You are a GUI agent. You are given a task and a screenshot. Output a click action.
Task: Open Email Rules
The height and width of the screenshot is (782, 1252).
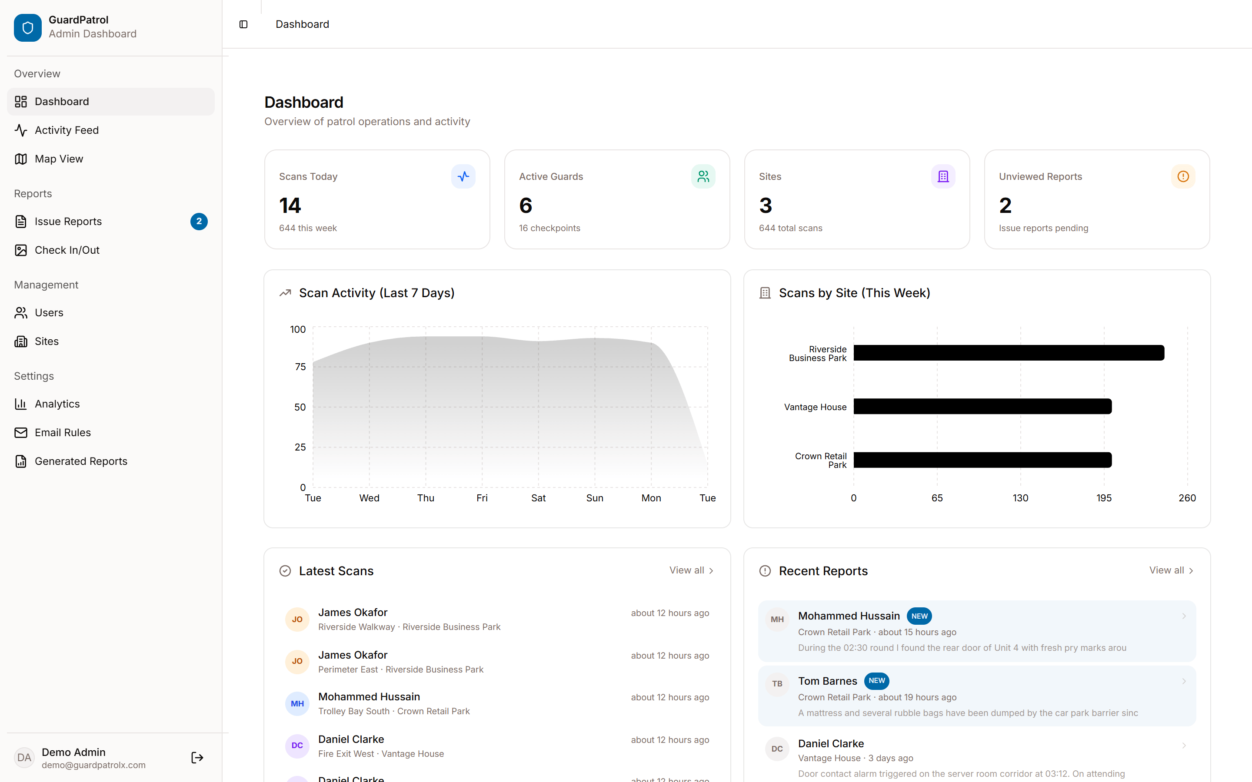point(111,432)
